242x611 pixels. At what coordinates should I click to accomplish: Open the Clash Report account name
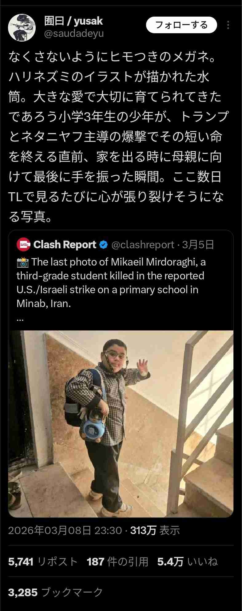point(65,245)
